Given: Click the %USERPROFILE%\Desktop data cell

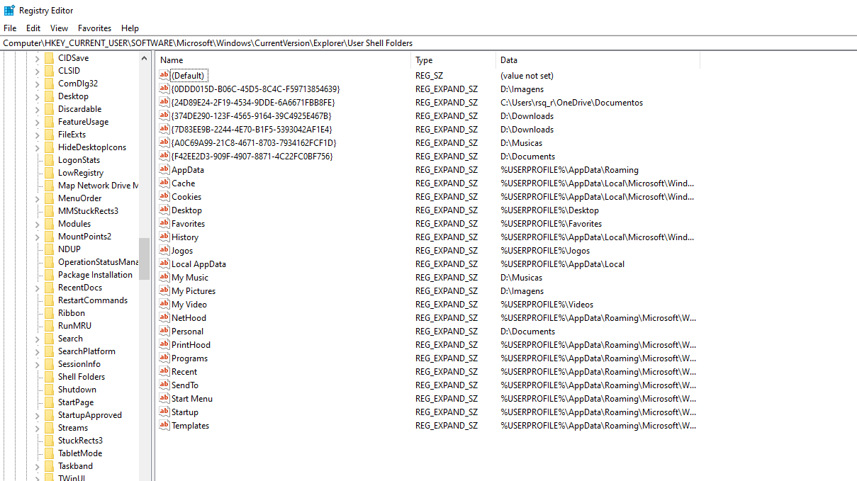Looking at the screenshot, I should point(549,210).
